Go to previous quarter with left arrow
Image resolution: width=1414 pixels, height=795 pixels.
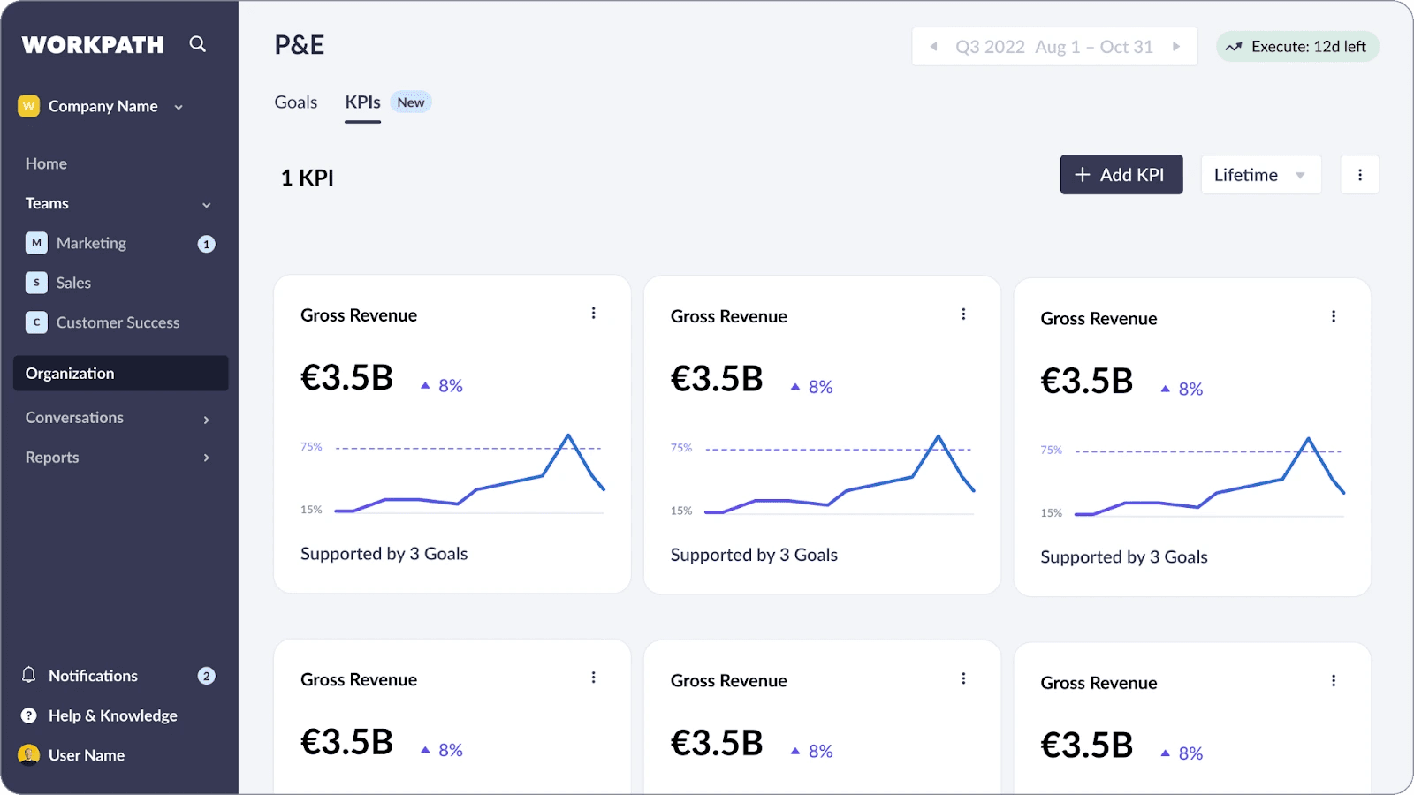(933, 47)
